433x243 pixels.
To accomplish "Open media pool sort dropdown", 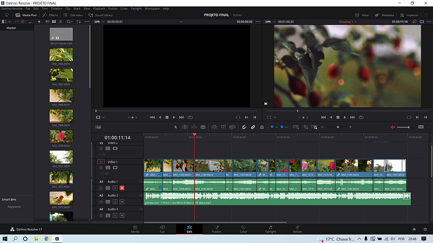I will pyautogui.click(x=79, y=22).
